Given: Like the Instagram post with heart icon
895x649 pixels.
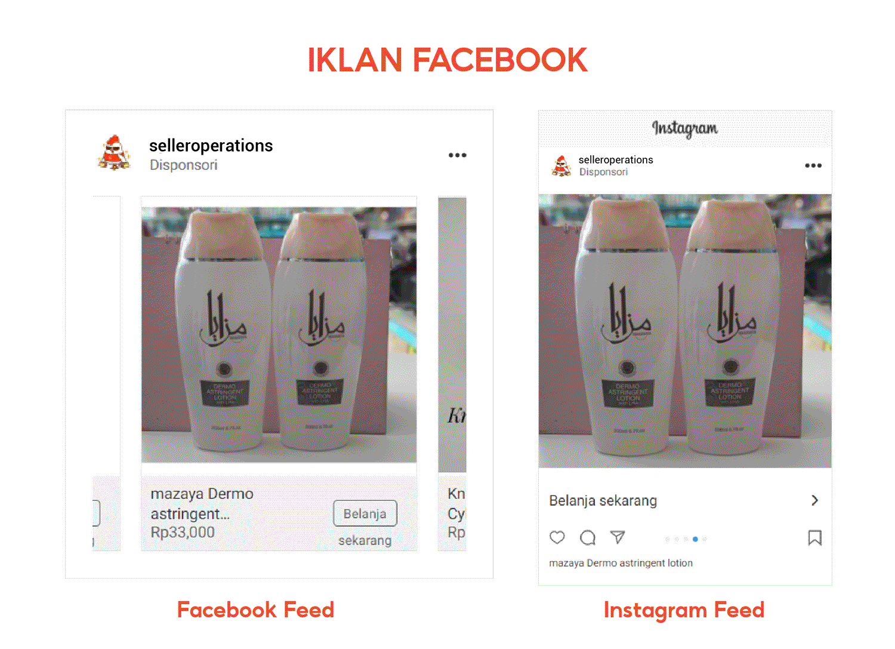Looking at the screenshot, I should [x=557, y=537].
